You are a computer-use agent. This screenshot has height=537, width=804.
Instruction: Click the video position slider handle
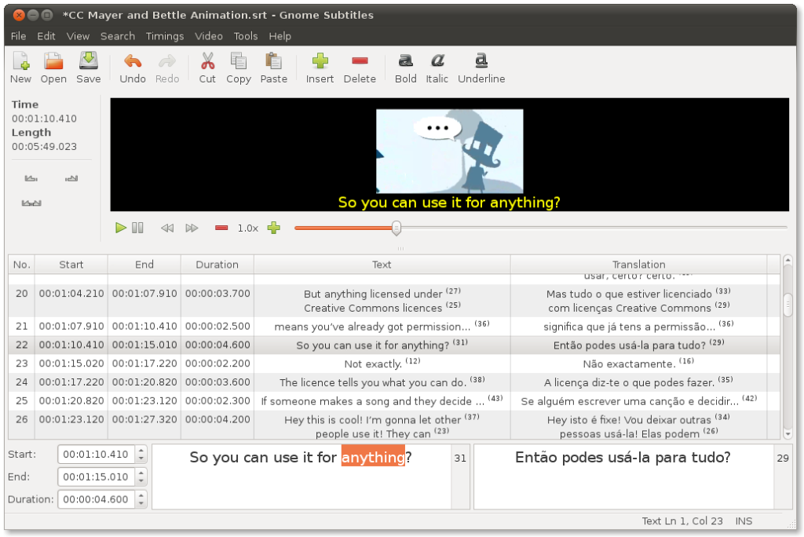click(x=397, y=228)
